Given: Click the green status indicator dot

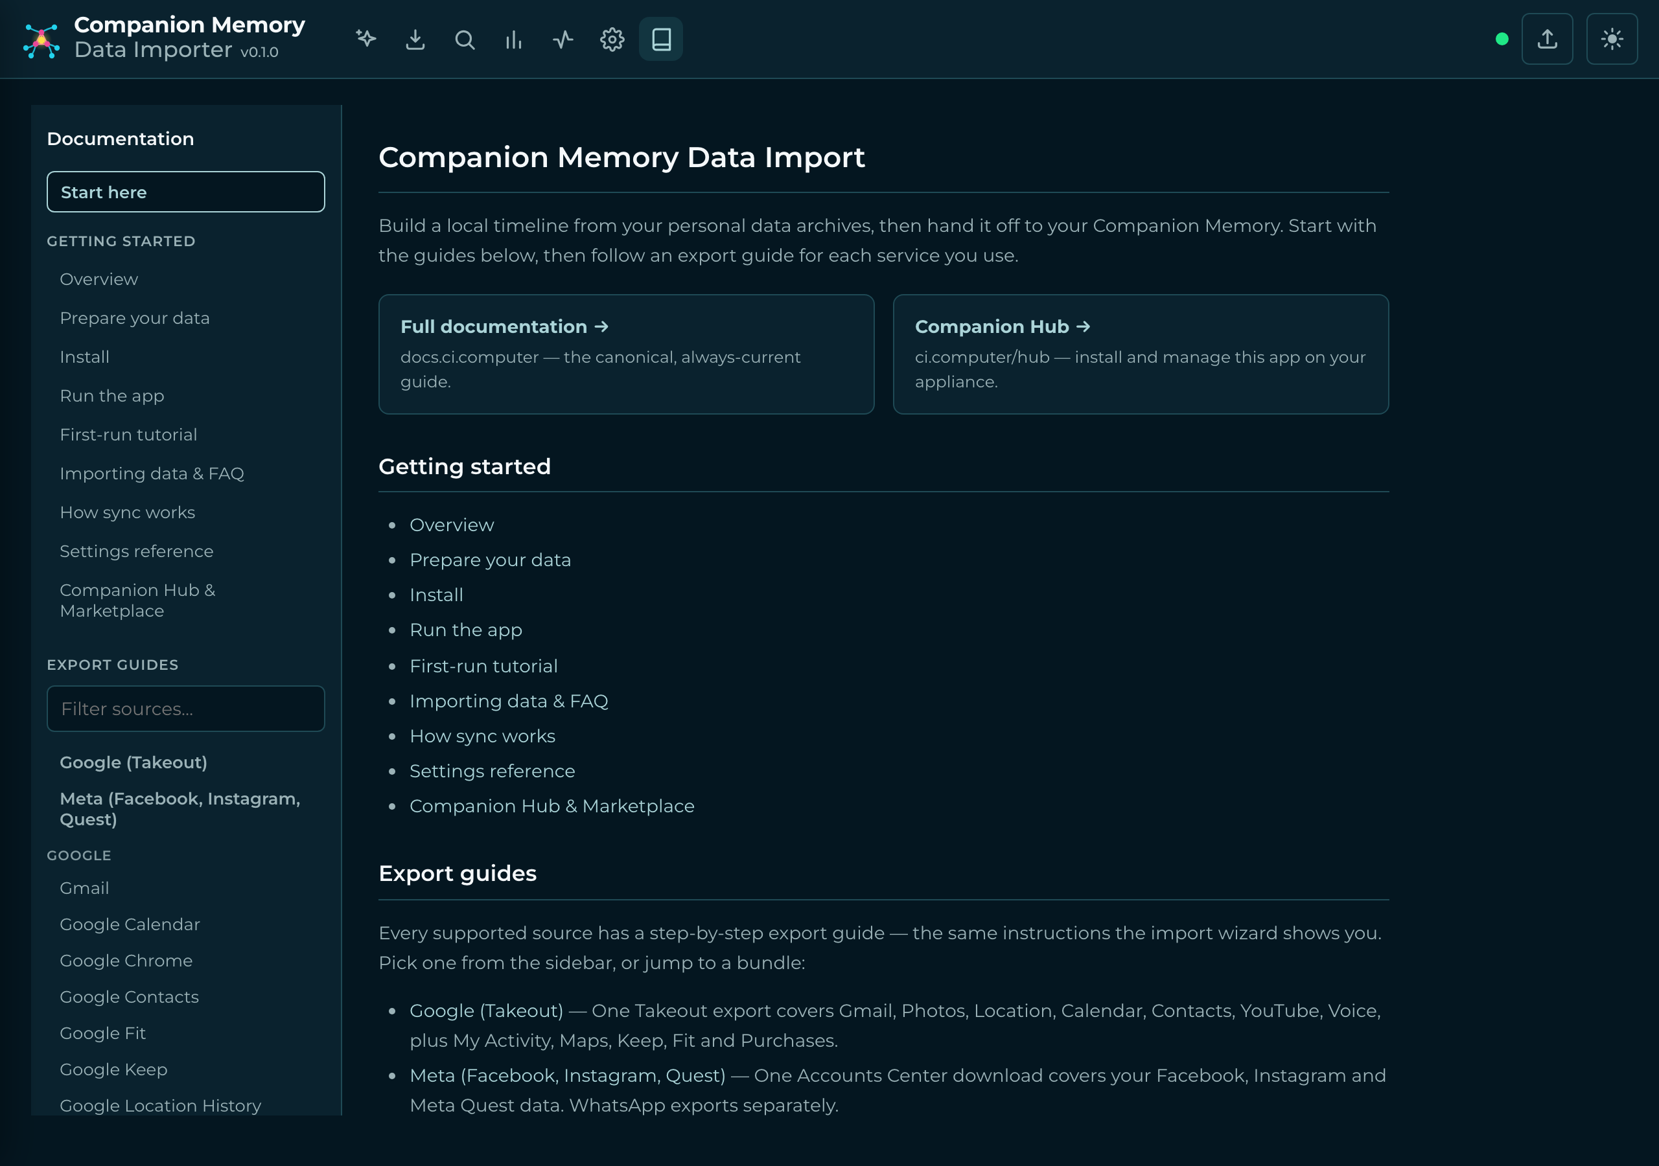Looking at the screenshot, I should coord(1502,39).
